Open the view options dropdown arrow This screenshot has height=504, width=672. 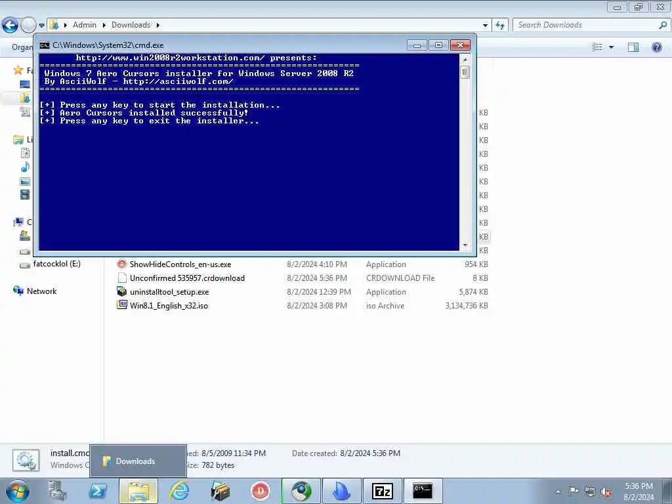(611, 47)
